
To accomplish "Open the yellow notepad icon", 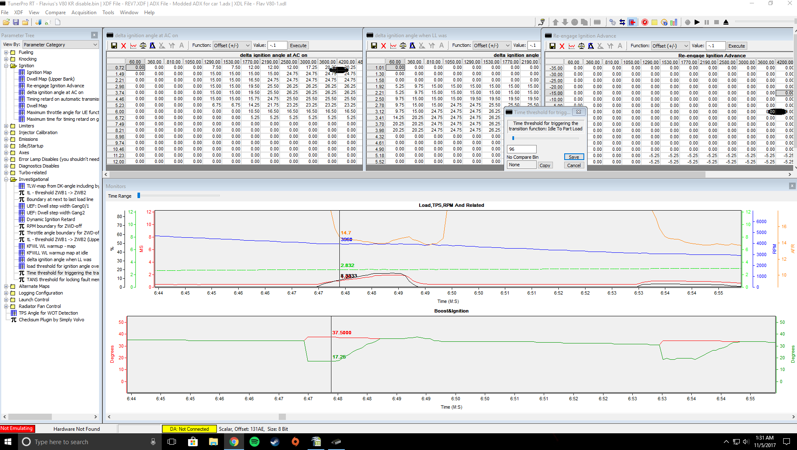I will (654, 22).
